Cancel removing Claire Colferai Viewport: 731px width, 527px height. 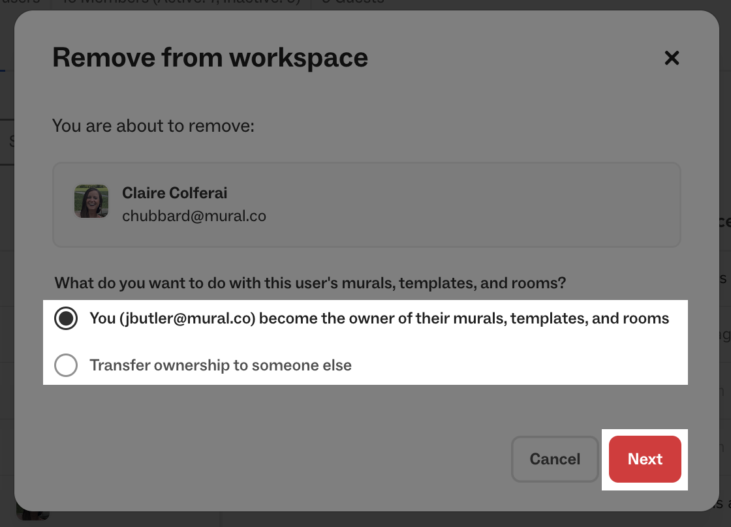(x=555, y=459)
